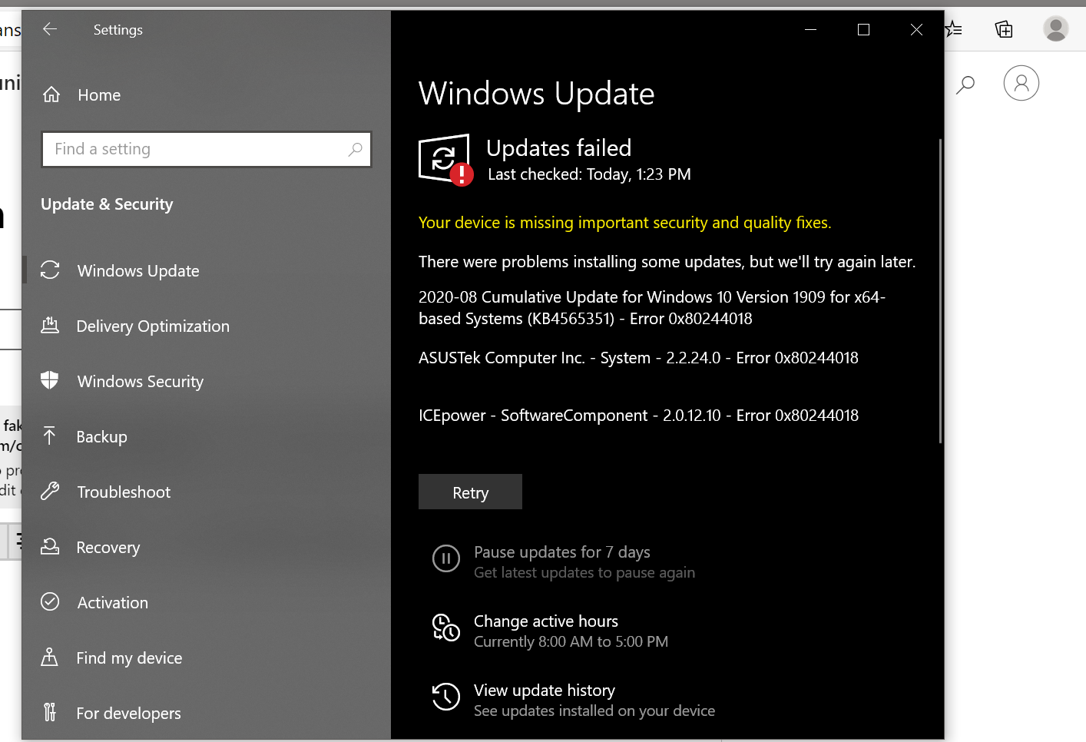Focus the Find a setting search box

pyautogui.click(x=207, y=149)
